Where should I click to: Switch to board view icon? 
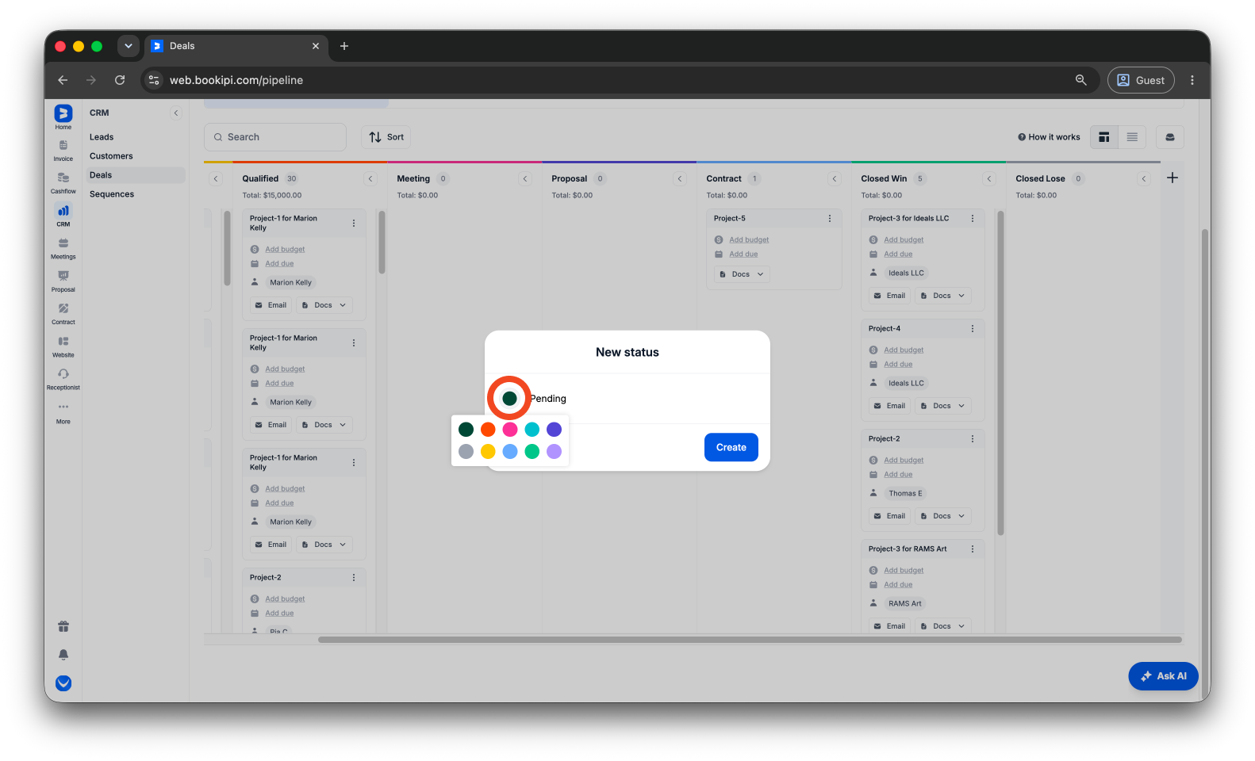click(1103, 137)
